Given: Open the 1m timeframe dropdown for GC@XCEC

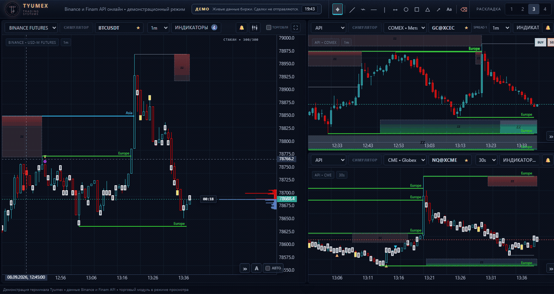Looking at the screenshot, I should coord(500,28).
